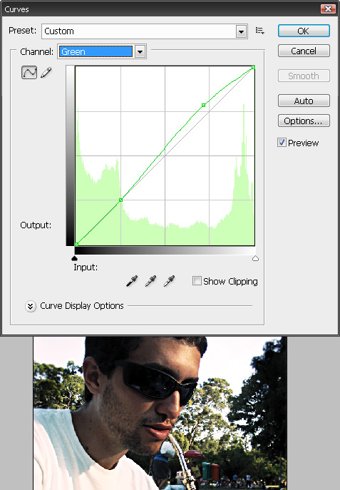
Task: Open the Options... button
Action: pyautogui.click(x=304, y=121)
